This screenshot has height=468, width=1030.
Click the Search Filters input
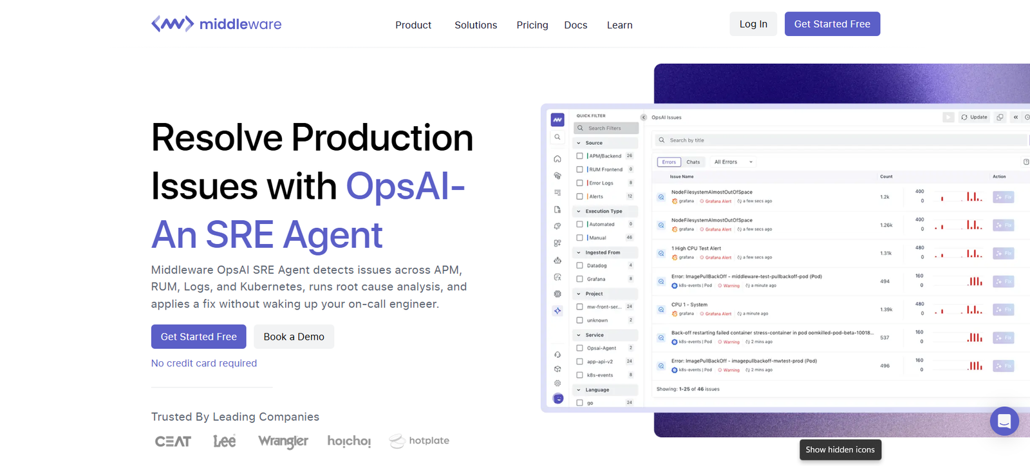pyautogui.click(x=606, y=128)
